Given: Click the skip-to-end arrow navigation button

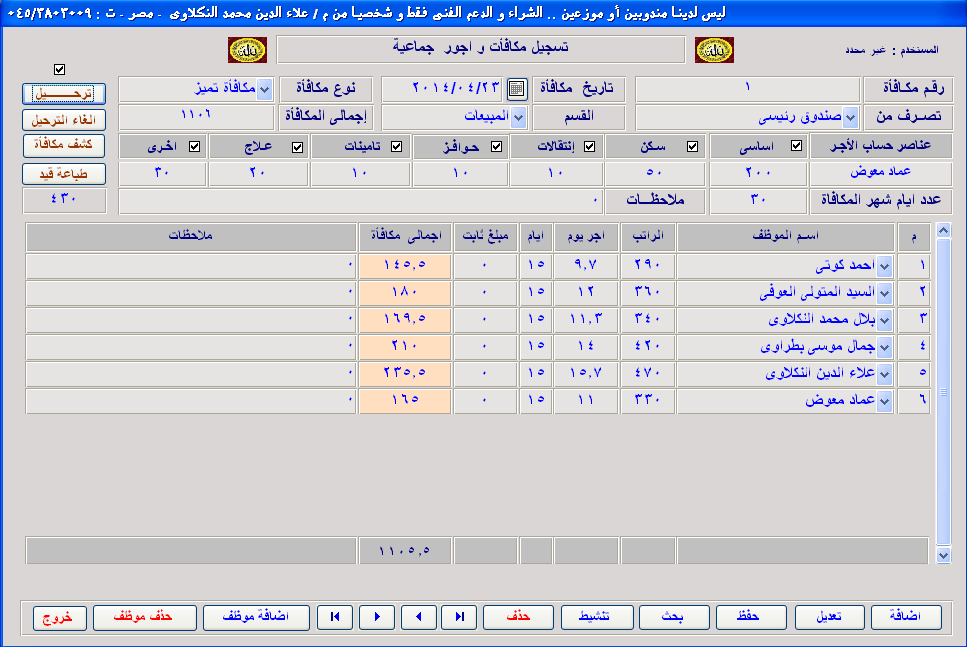Looking at the screenshot, I should point(460,617).
